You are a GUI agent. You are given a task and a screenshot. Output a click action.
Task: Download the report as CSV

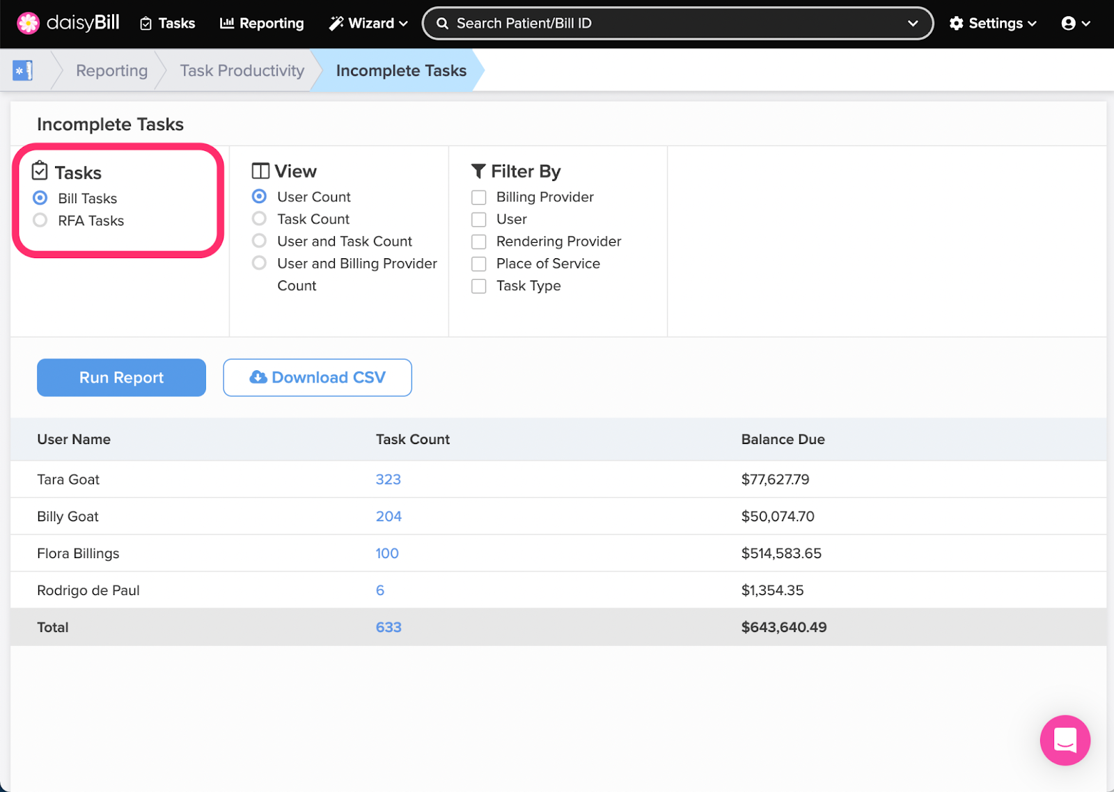coord(317,377)
